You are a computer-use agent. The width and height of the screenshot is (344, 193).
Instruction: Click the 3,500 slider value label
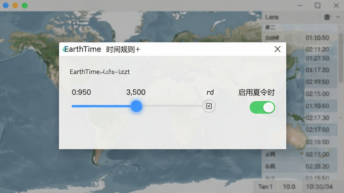pos(136,92)
